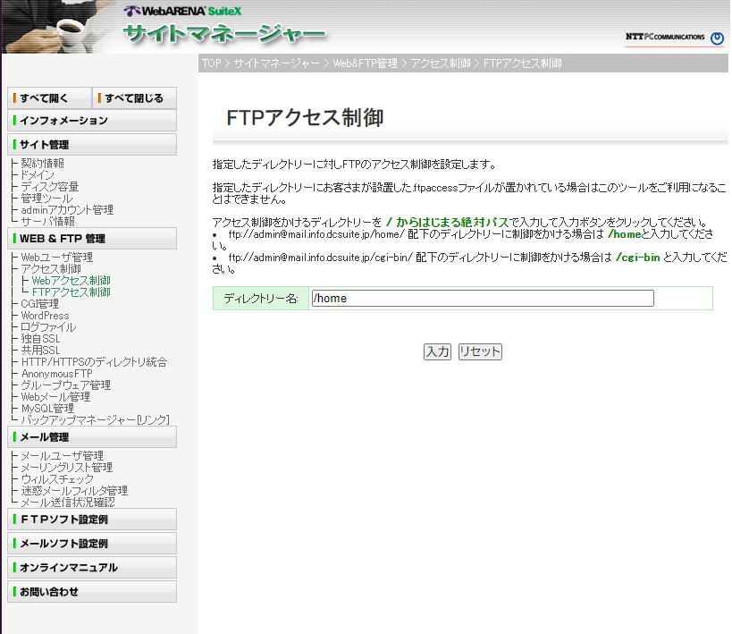Open メーリングリスト管理 in mail section
The width and height of the screenshot is (732, 634).
coord(66,468)
